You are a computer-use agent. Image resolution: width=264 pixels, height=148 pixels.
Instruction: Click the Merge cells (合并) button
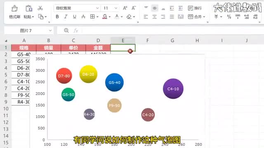tap(195, 16)
